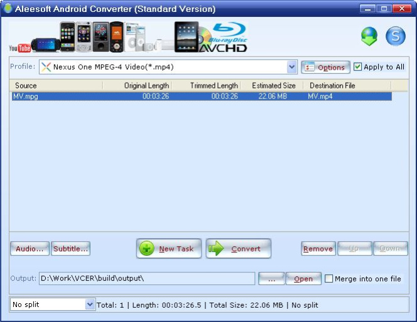The height and width of the screenshot is (322, 417).
Task: Remove the selected task
Action: pos(318,249)
